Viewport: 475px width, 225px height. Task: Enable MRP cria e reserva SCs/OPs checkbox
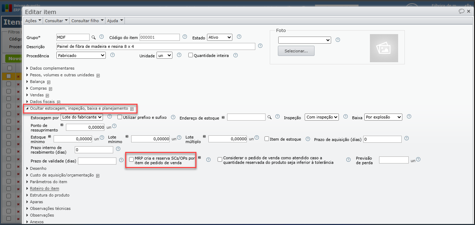(x=132, y=159)
